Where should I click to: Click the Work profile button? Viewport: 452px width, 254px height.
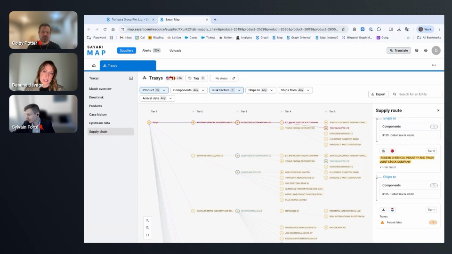point(425,29)
